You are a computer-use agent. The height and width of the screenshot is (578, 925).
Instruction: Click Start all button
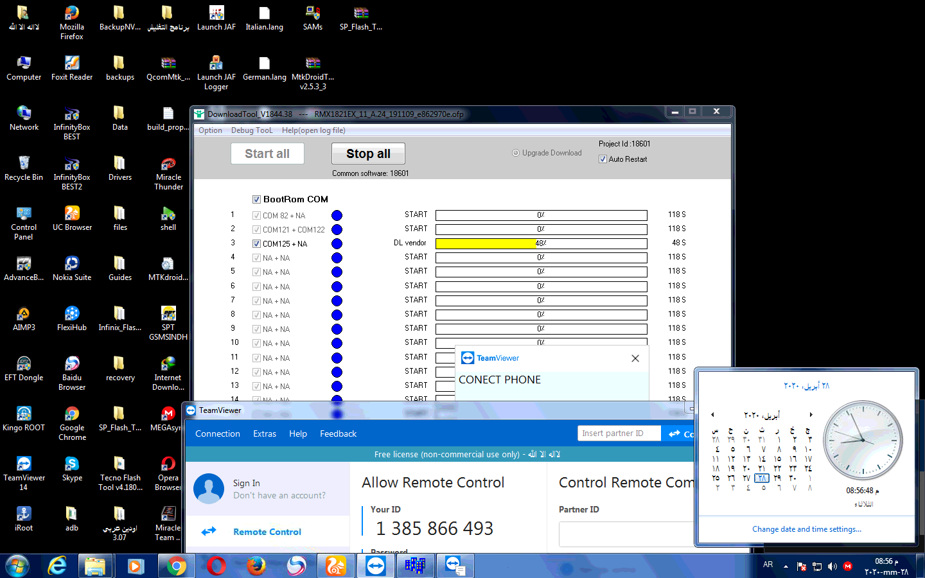tap(267, 153)
